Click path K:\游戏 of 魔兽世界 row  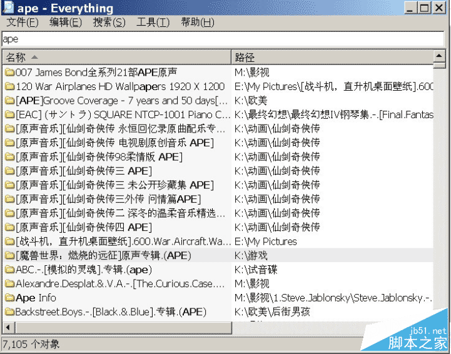click(x=251, y=256)
